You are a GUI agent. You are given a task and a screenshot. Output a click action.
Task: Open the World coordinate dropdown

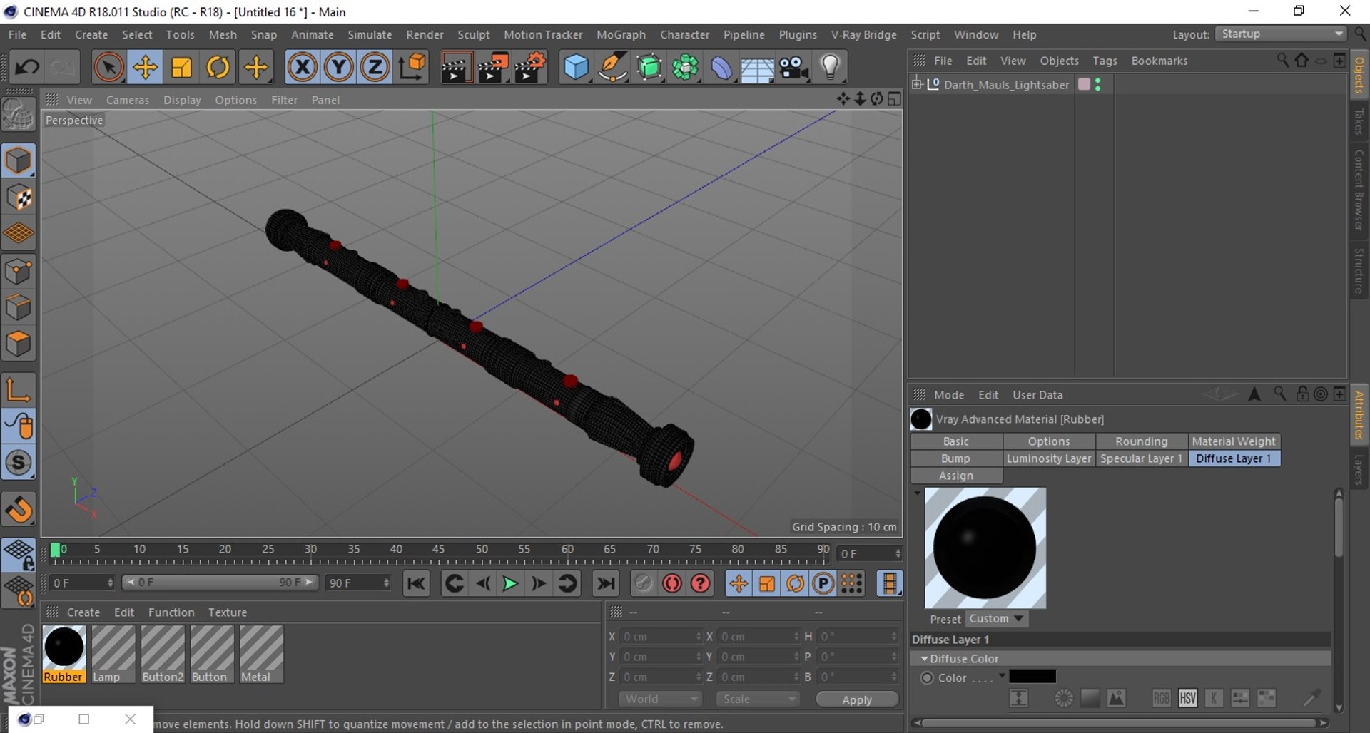(x=661, y=699)
